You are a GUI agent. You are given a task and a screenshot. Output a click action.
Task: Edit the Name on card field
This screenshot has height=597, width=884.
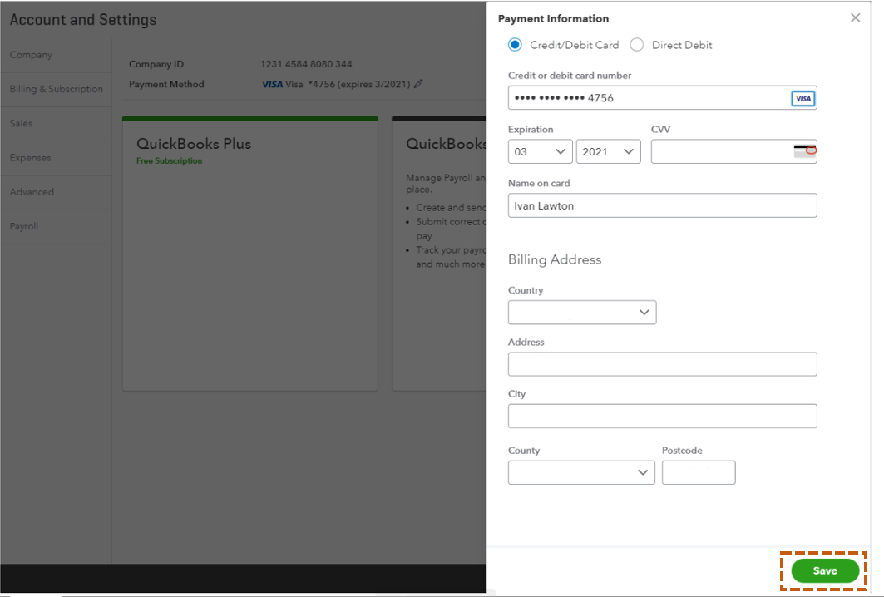(x=662, y=205)
